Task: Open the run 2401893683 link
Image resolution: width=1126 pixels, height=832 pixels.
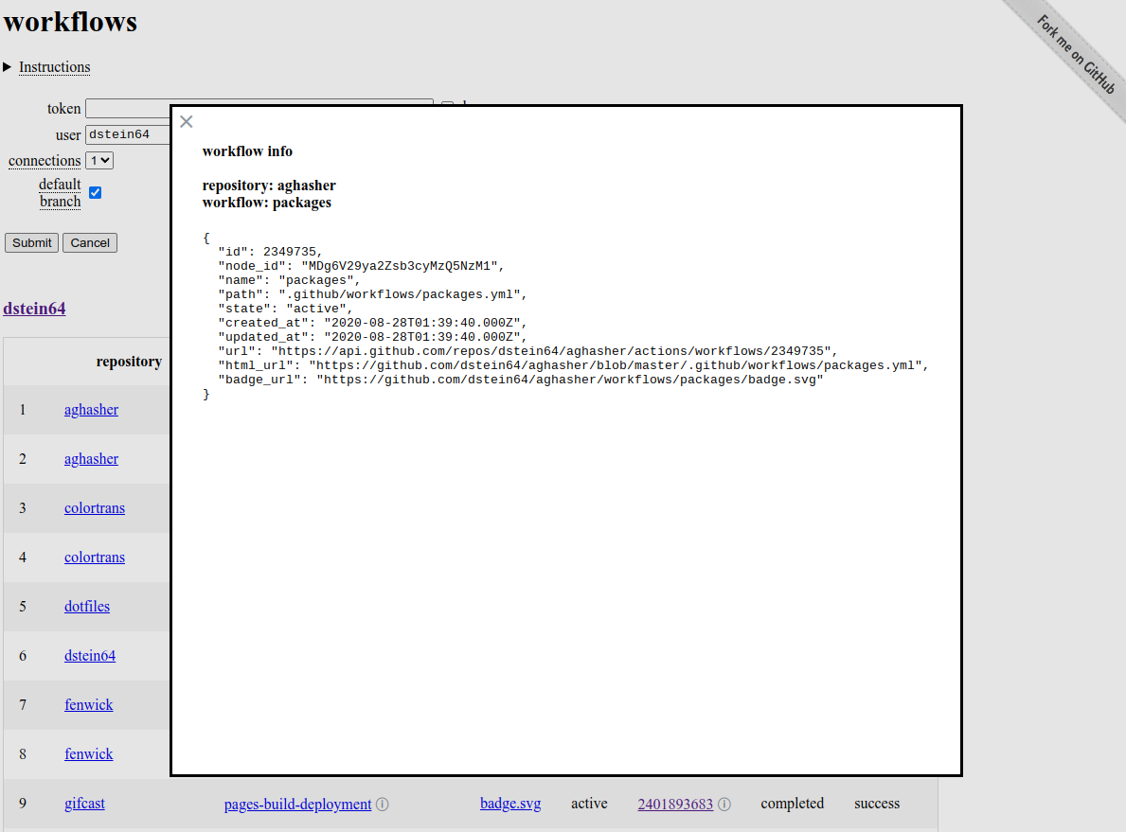Action: (675, 804)
